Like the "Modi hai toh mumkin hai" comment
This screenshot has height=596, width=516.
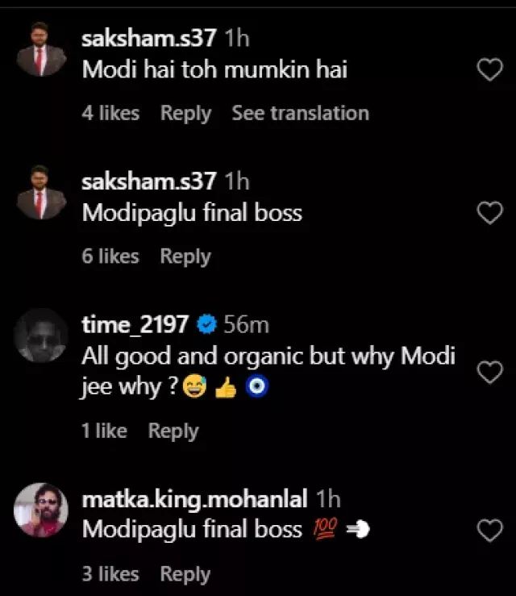coord(490,71)
